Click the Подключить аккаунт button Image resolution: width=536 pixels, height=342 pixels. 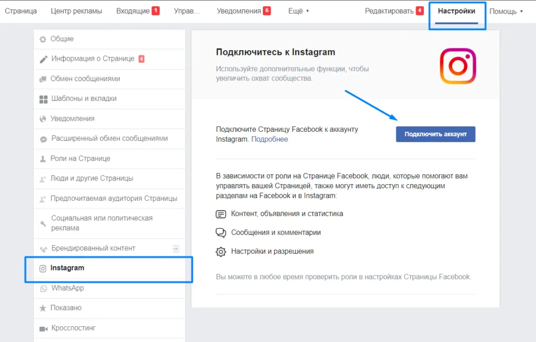pos(435,134)
